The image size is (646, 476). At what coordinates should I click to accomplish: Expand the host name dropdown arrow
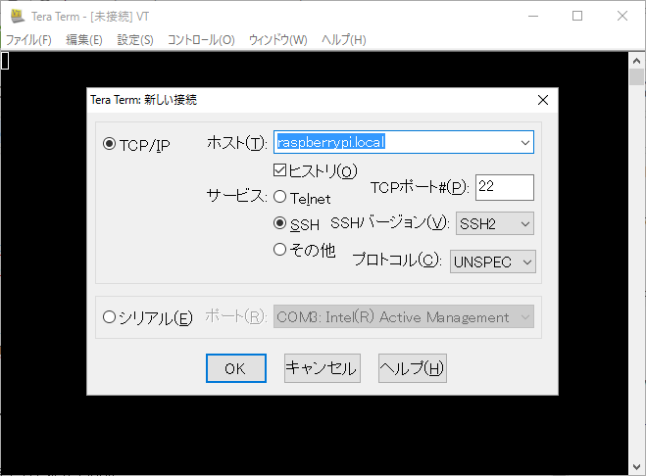click(524, 142)
